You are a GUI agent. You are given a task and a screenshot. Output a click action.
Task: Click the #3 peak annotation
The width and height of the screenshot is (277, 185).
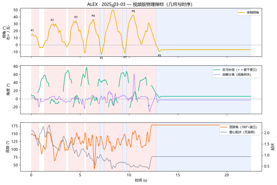point(76,17)
